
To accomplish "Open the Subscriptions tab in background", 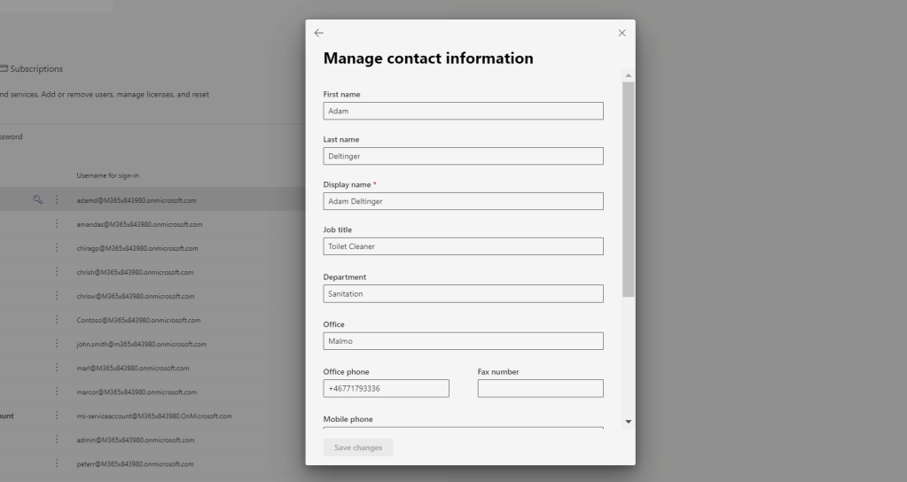I will pos(32,69).
